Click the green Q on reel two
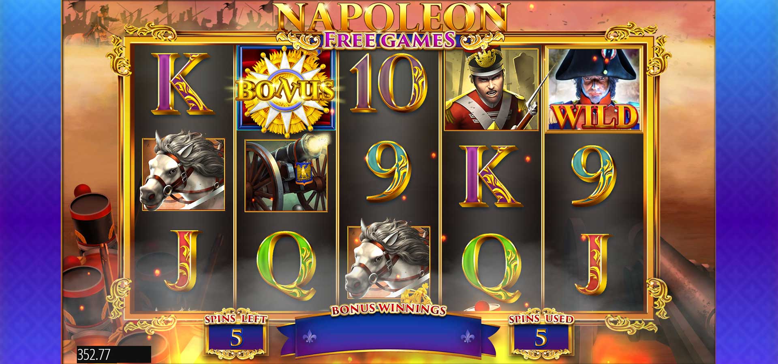 point(287,265)
